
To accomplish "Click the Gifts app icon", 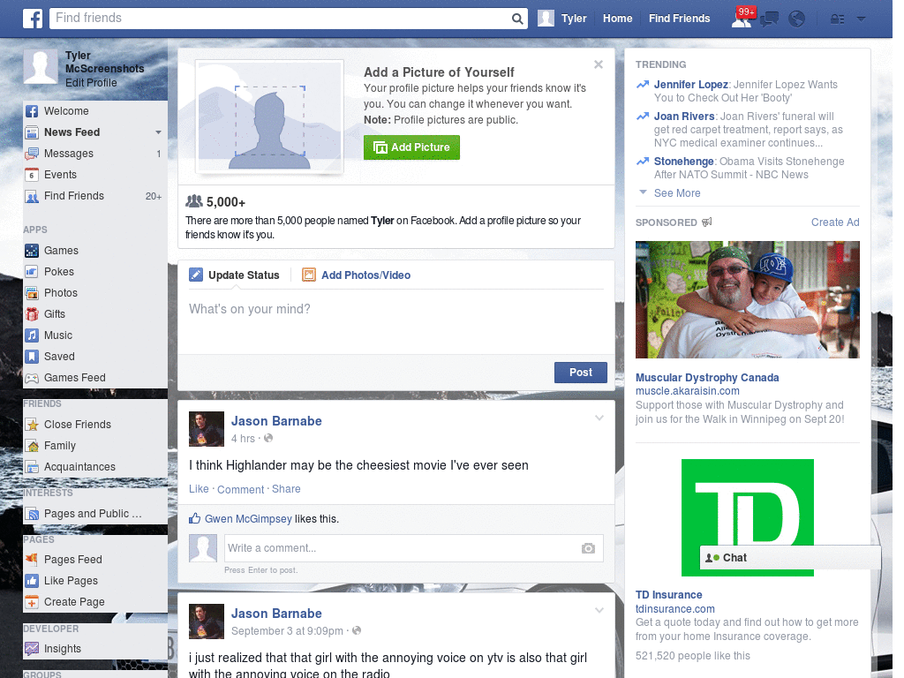I will pyautogui.click(x=32, y=314).
